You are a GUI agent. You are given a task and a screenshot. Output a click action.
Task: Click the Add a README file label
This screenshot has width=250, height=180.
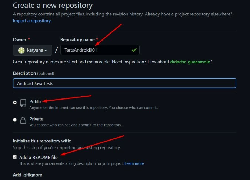pos(39,157)
